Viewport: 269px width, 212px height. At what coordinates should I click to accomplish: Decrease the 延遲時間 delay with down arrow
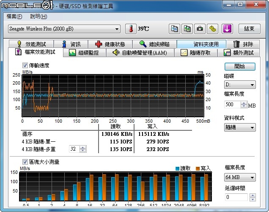pos(253,199)
